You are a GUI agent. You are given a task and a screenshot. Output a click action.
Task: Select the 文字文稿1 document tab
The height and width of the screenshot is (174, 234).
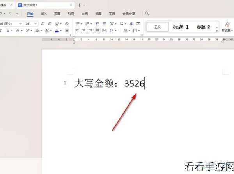(x=45, y=5)
